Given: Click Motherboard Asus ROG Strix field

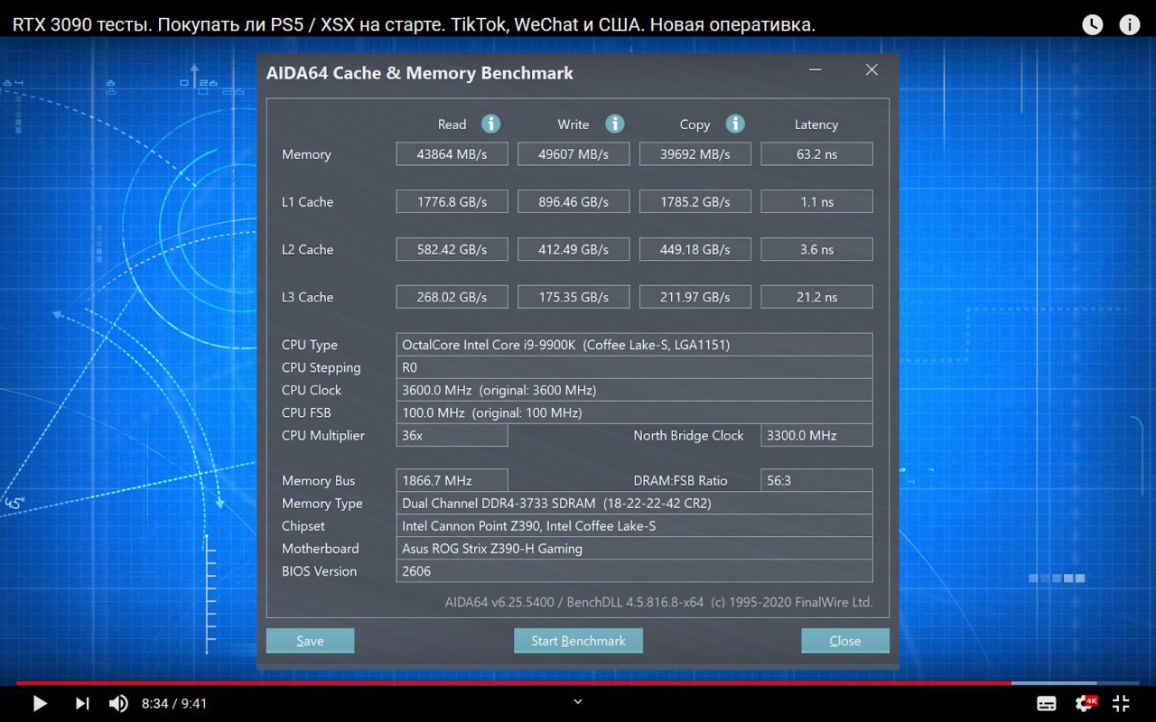Looking at the screenshot, I should click(x=634, y=548).
